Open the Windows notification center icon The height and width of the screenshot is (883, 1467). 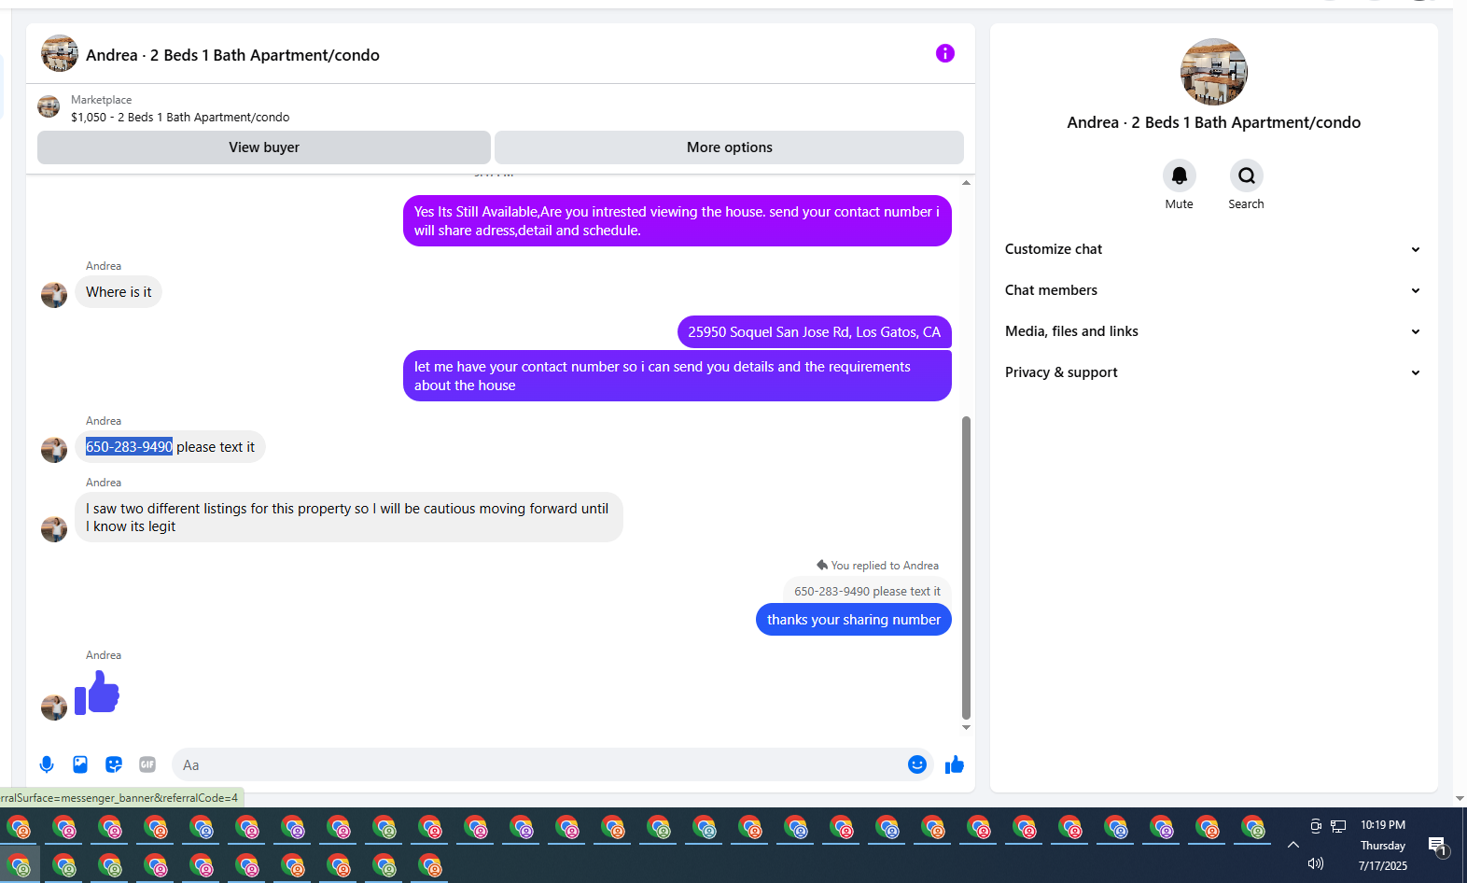pyautogui.click(x=1438, y=847)
